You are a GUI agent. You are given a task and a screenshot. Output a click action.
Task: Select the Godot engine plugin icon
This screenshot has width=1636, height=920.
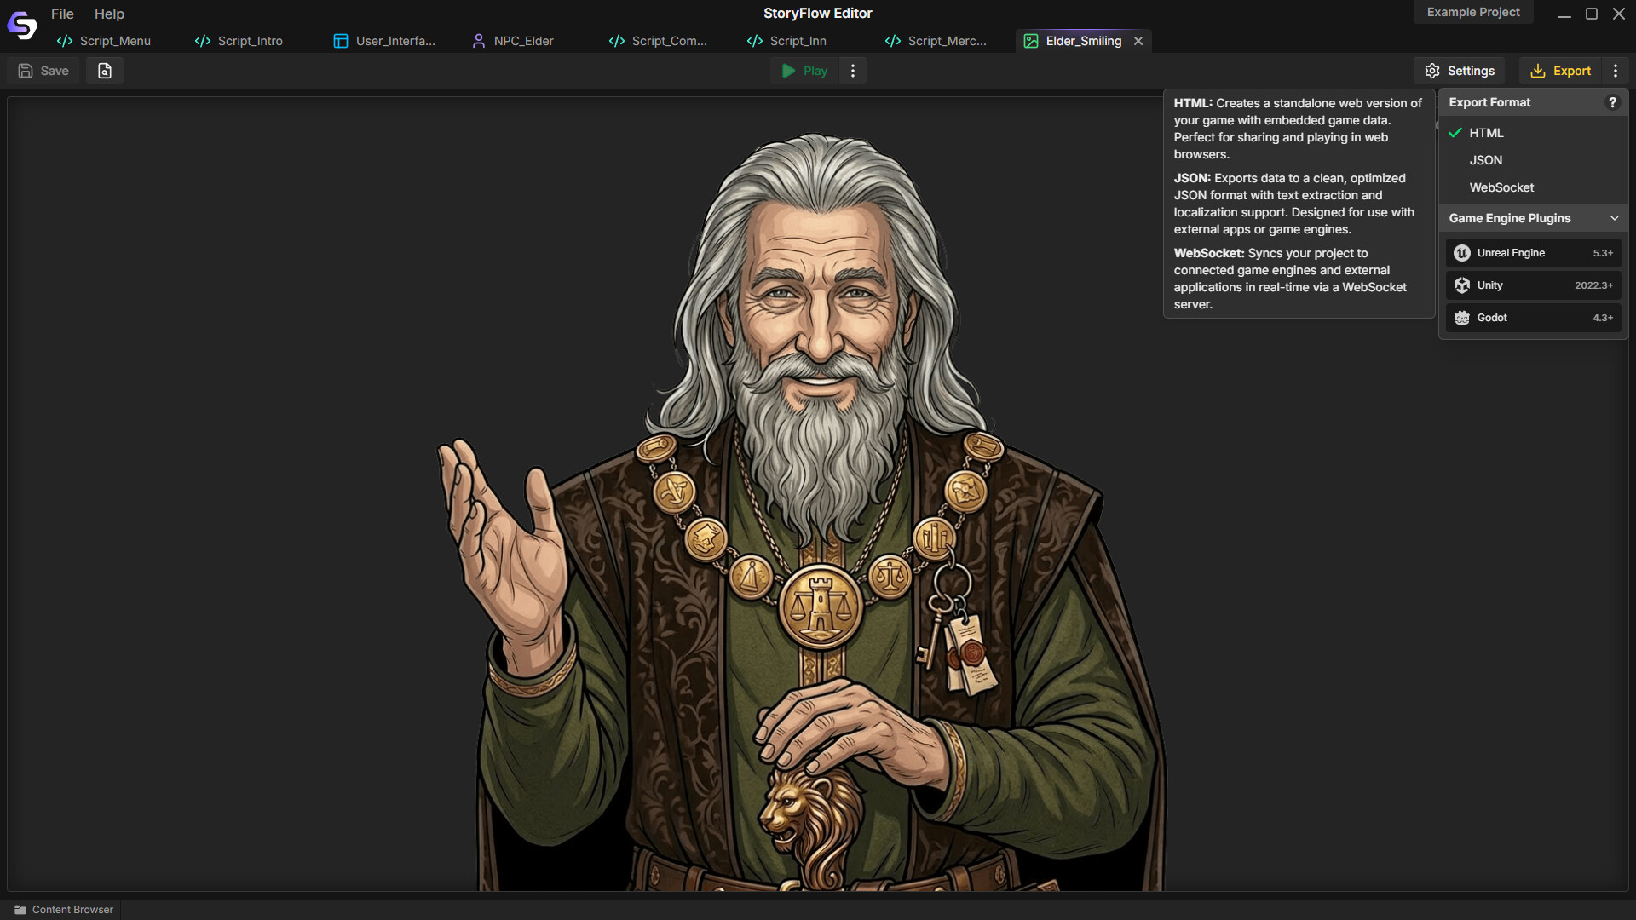click(x=1462, y=317)
